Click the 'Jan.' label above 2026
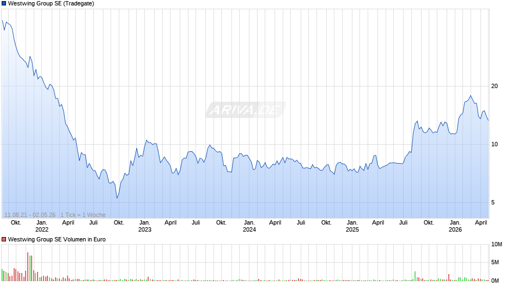Image resolution: width=512 pixels, height=286 pixels. coord(455,223)
